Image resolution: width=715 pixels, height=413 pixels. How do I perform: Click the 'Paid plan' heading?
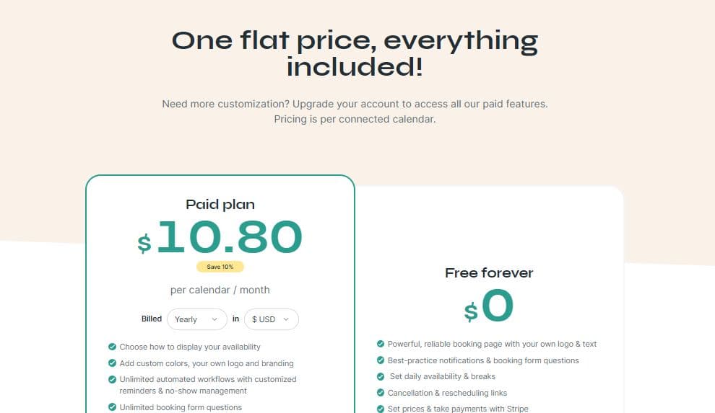tap(220, 205)
